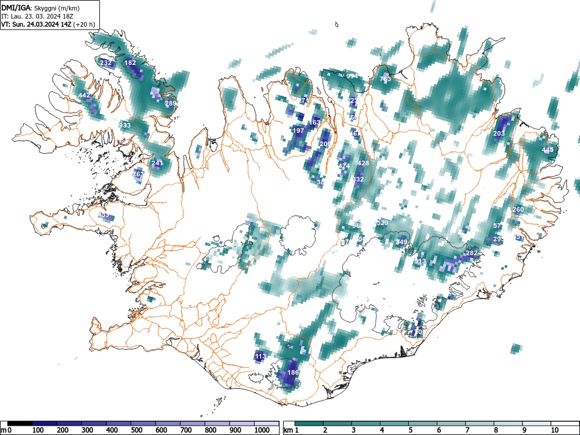Click the '4' kilometer legend tick label
The height and width of the screenshot is (435, 580).
tap(382, 430)
